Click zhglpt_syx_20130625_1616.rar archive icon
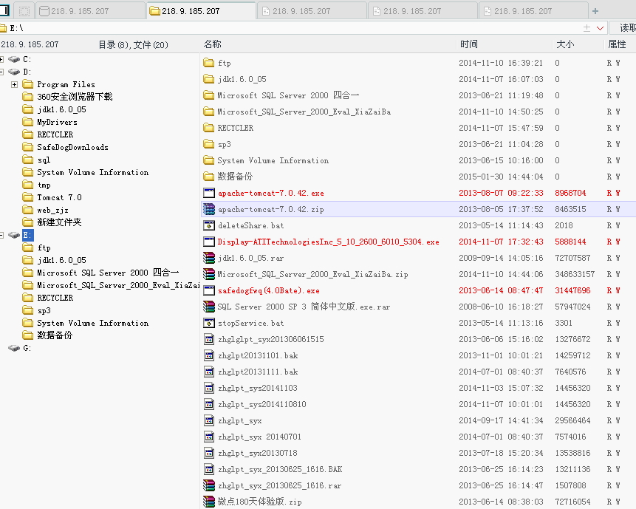636x509 pixels. pos(209,485)
